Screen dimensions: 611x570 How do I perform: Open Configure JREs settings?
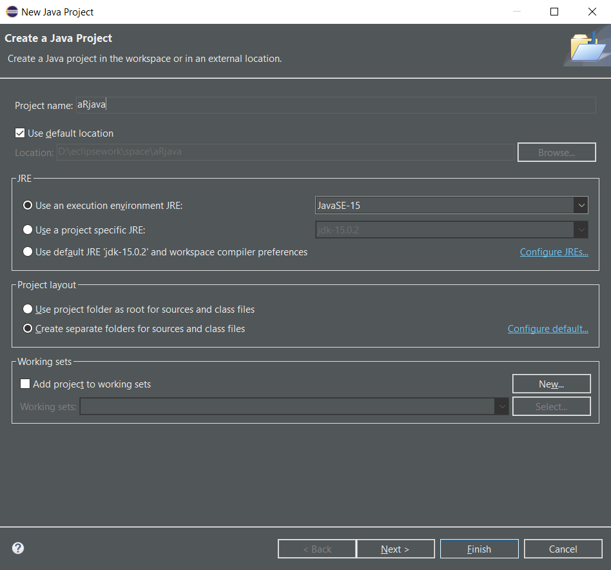click(x=554, y=251)
